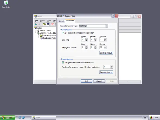Screen dimensions: 160x120
Task: Open the Start menu
Action: tap(7, 118)
